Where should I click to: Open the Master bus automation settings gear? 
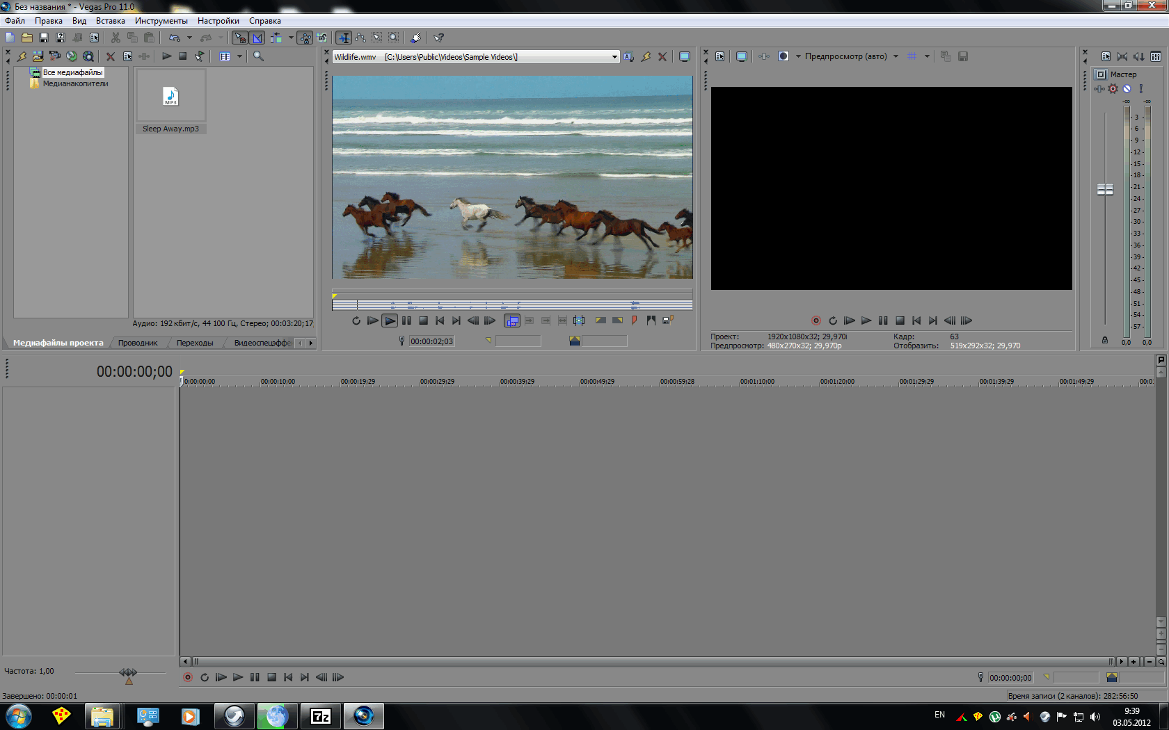(1113, 89)
